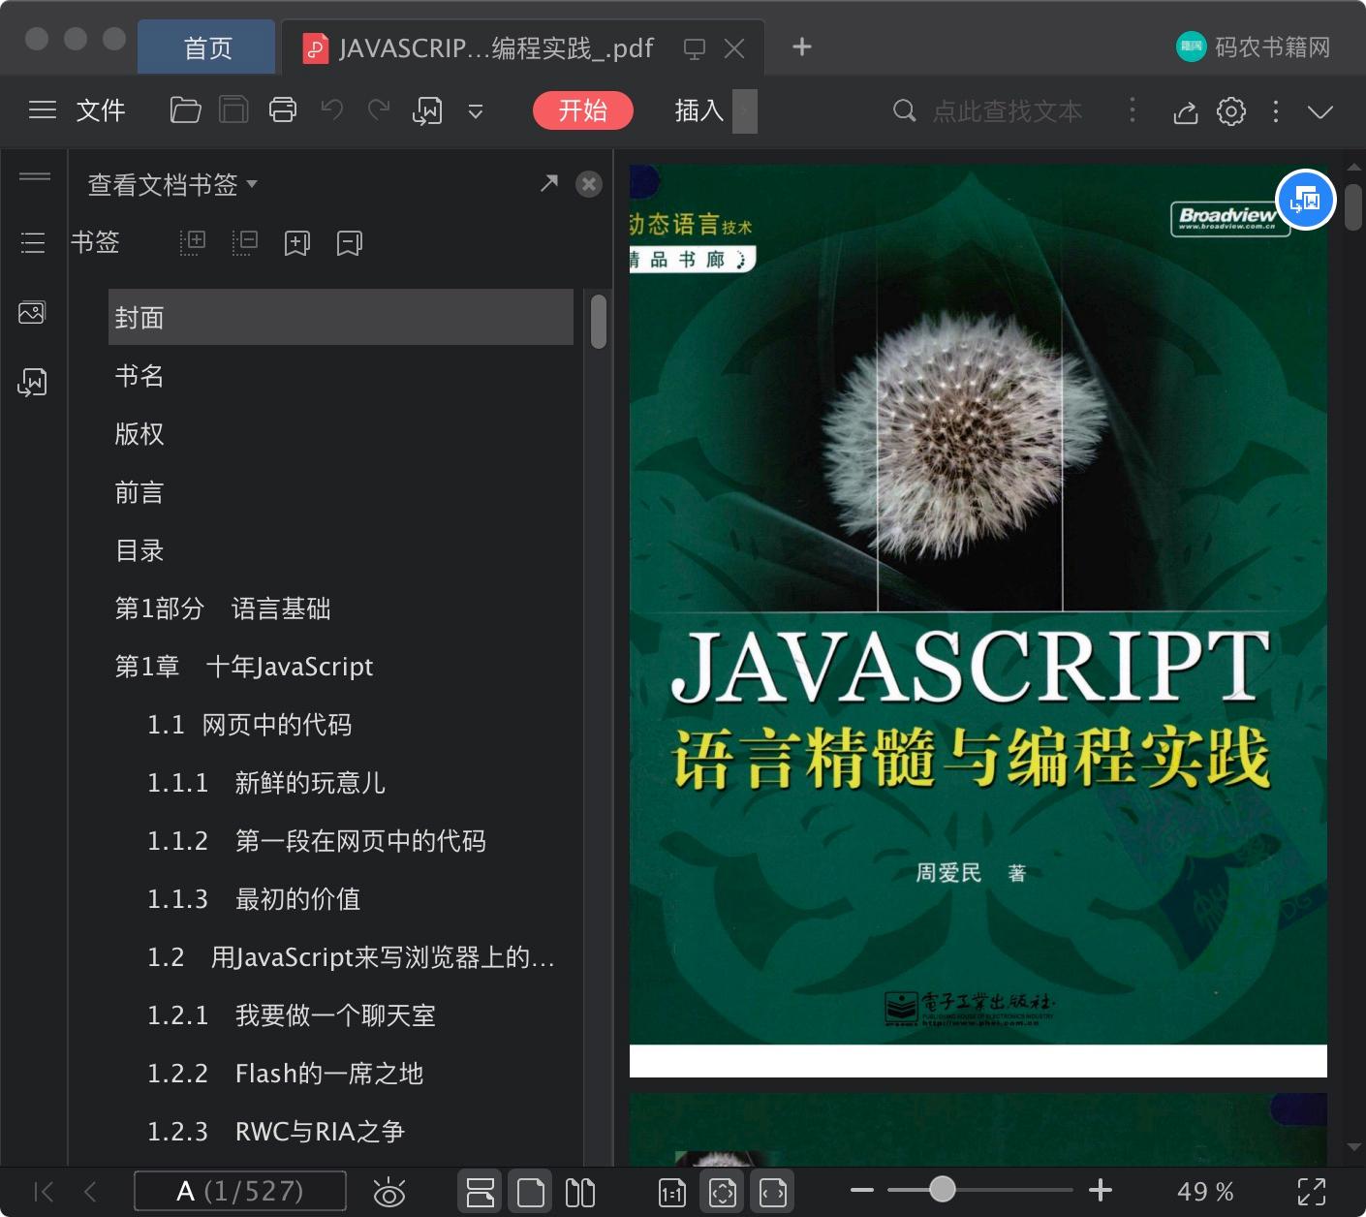Open the settings gear icon

(1231, 111)
